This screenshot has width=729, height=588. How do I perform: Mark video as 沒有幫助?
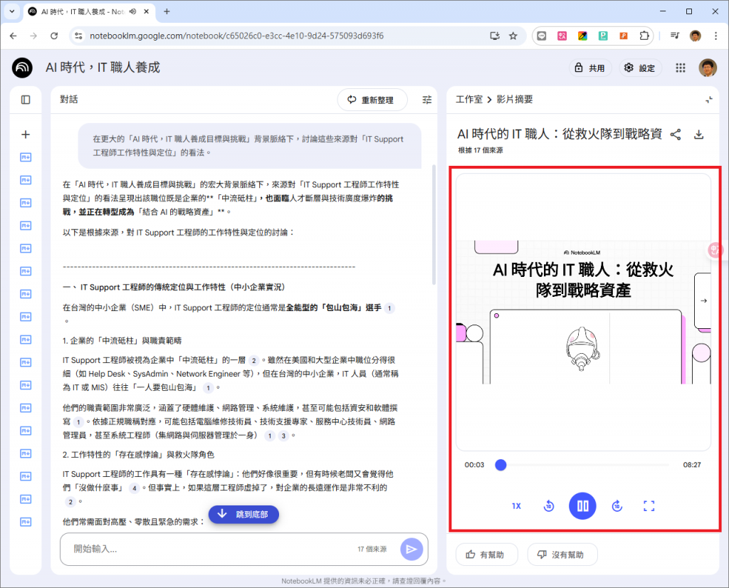click(562, 555)
